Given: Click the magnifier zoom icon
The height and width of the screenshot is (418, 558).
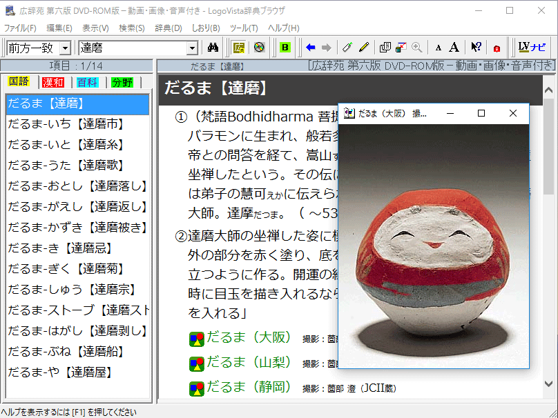Looking at the screenshot, I should tap(416, 48).
